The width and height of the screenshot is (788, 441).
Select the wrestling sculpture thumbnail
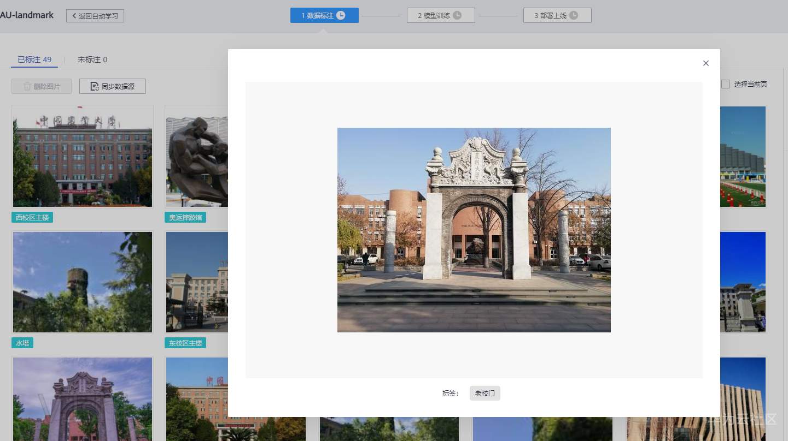point(197,156)
